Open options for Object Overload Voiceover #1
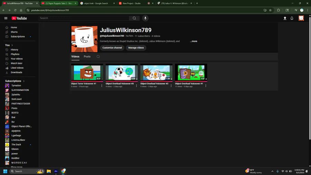 click(x=206, y=86)
